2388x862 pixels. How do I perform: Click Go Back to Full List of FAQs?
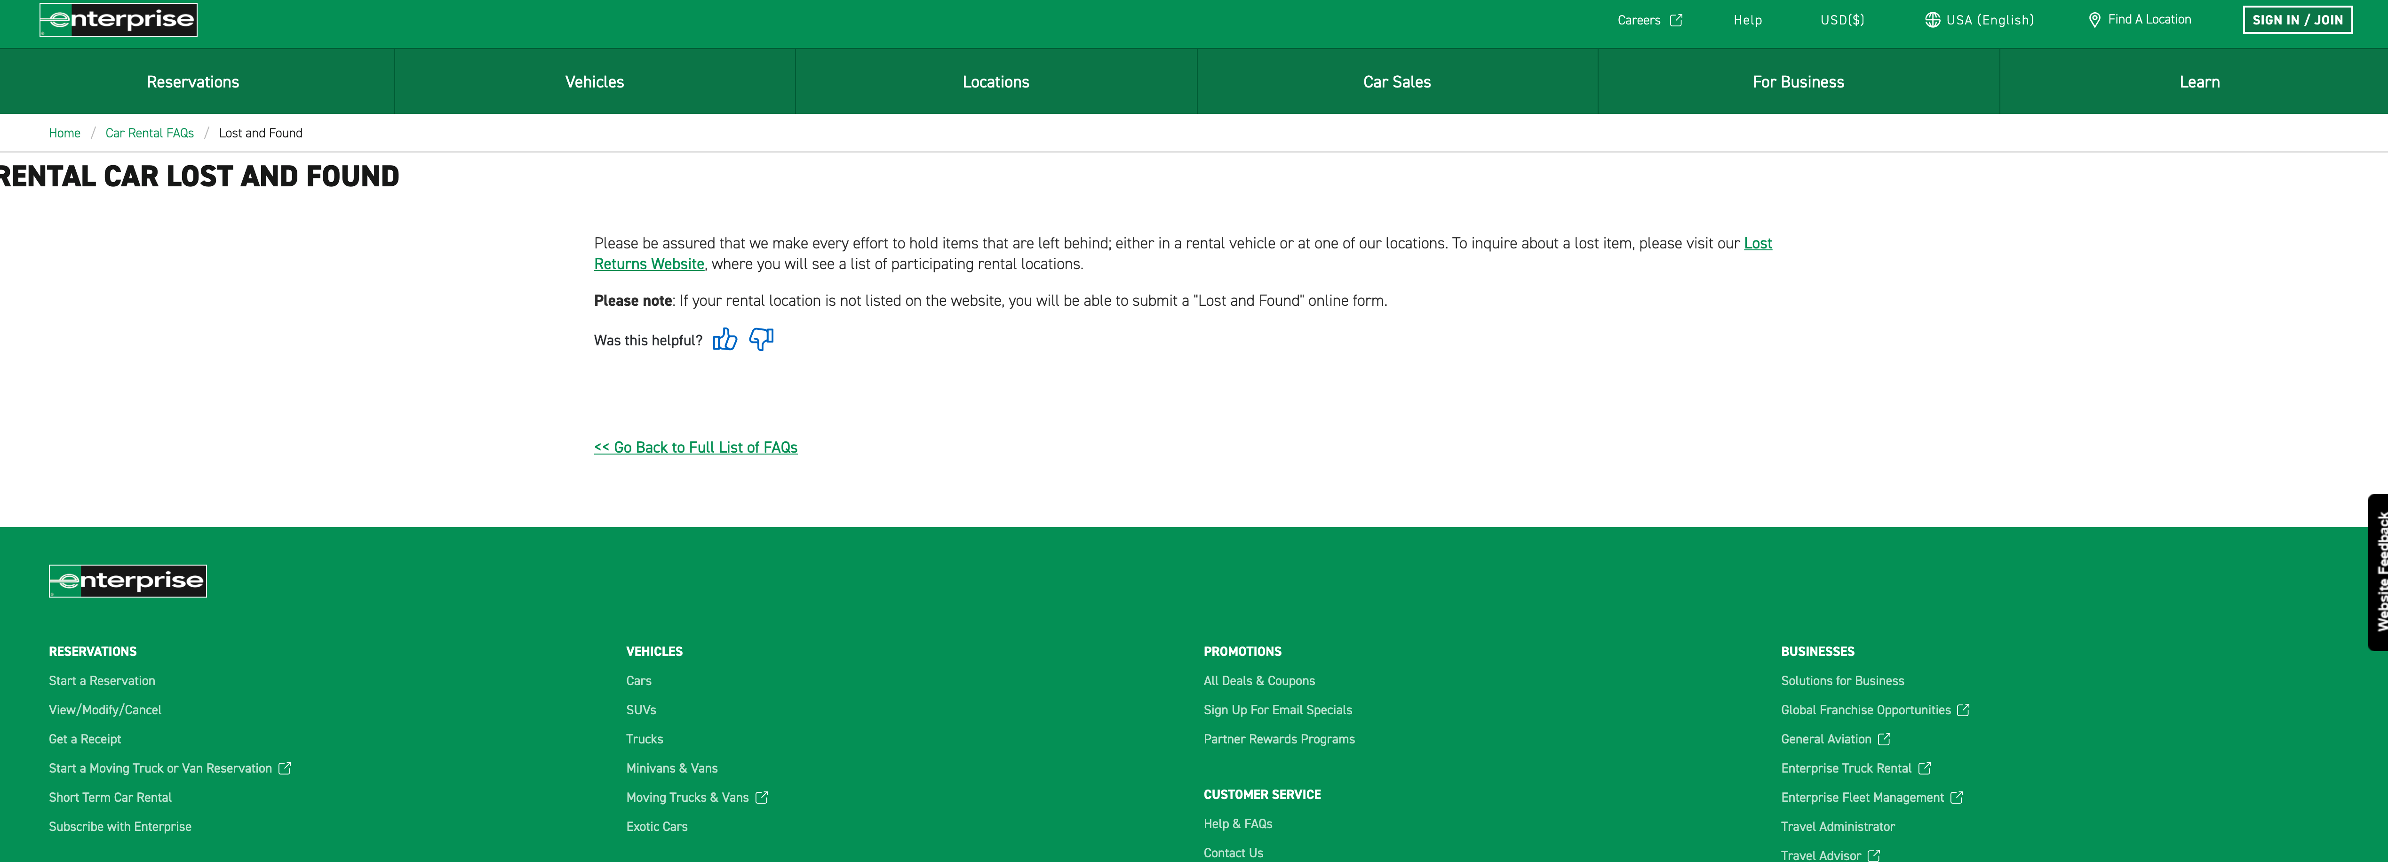tap(695, 447)
